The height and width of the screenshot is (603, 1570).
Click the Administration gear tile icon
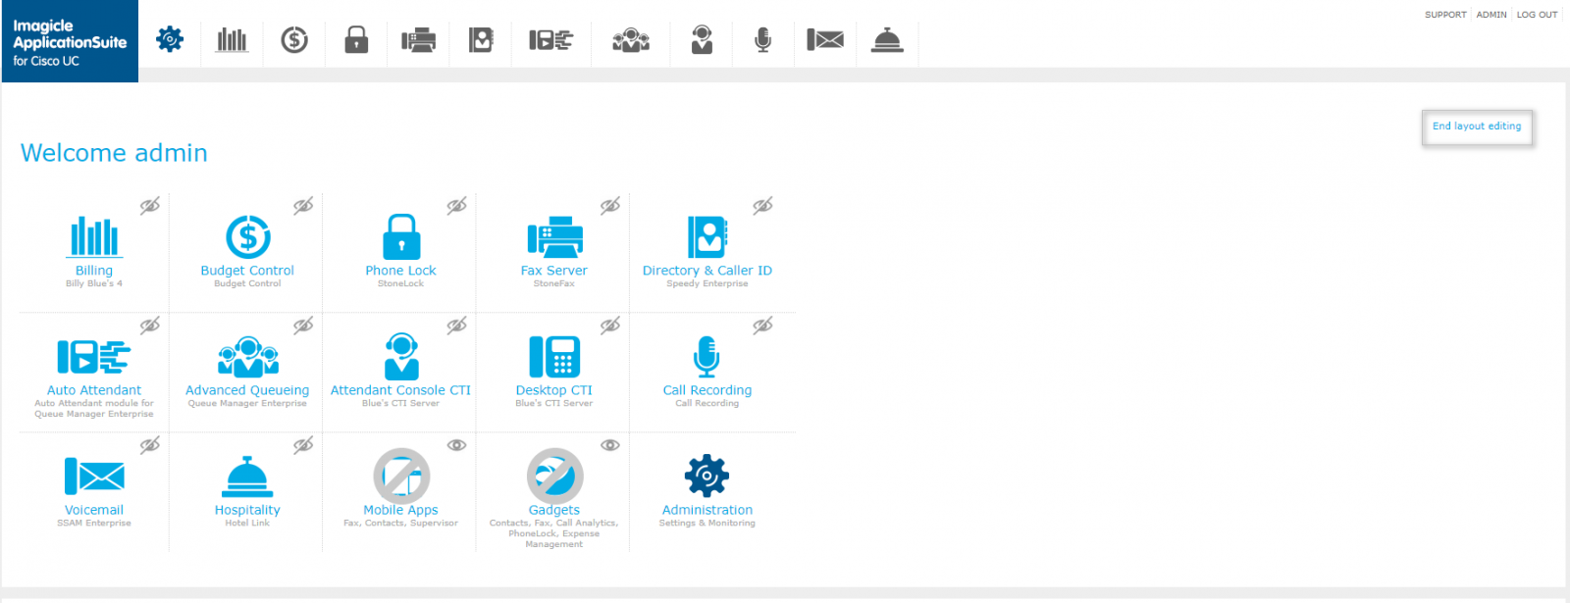click(707, 477)
